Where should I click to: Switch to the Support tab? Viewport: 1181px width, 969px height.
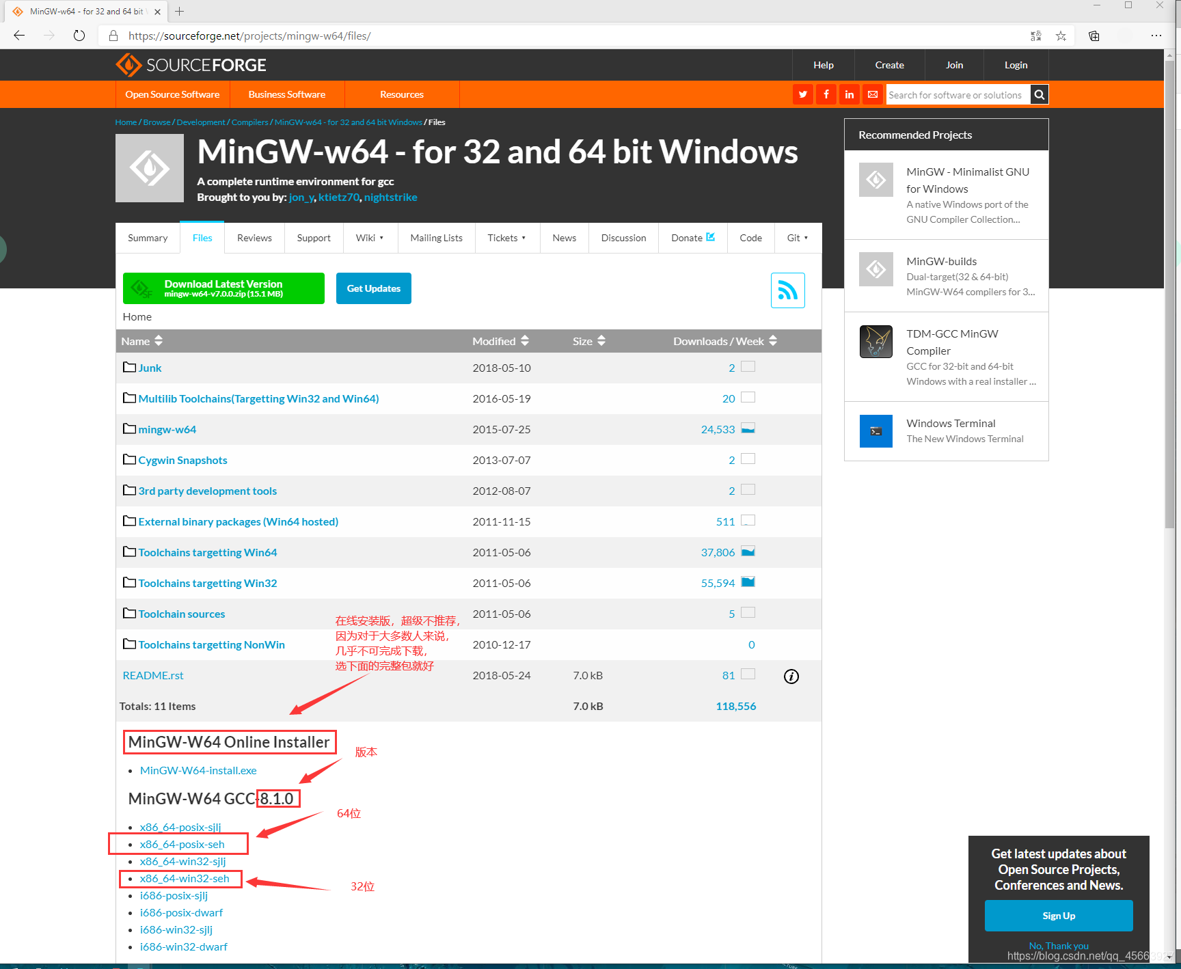point(314,238)
